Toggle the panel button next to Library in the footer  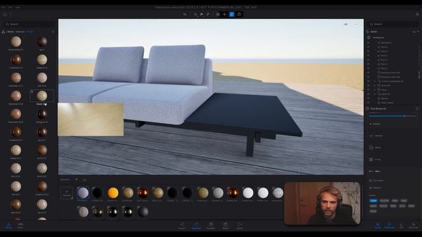tap(20, 225)
